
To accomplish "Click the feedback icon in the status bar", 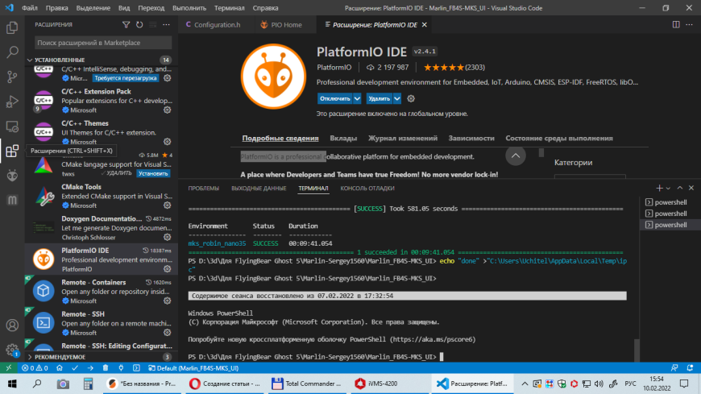I will pyautogui.click(x=674, y=368).
